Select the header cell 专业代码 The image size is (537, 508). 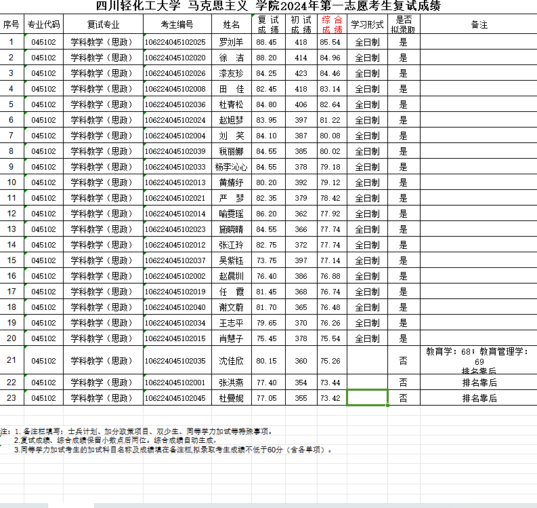pyautogui.click(x=43, y=24)
